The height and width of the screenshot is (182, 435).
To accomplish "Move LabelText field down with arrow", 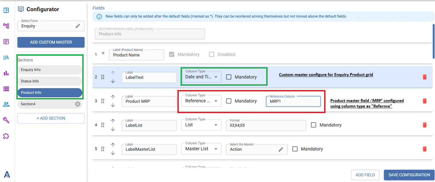I will click(x=113, y=81).
